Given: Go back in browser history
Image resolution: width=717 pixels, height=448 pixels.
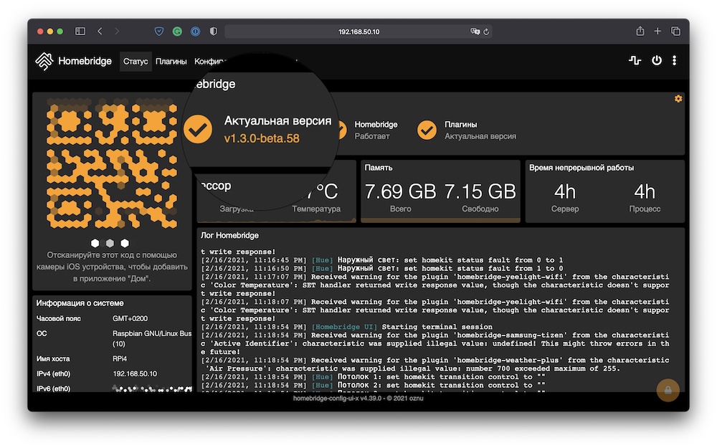Looking at the screenshot, I should (x=100, y=31).
